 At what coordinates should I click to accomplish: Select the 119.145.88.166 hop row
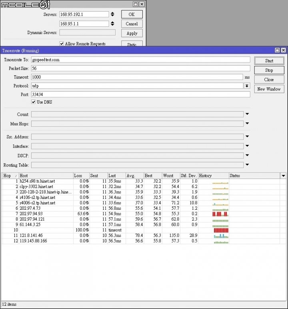point(144,241)
